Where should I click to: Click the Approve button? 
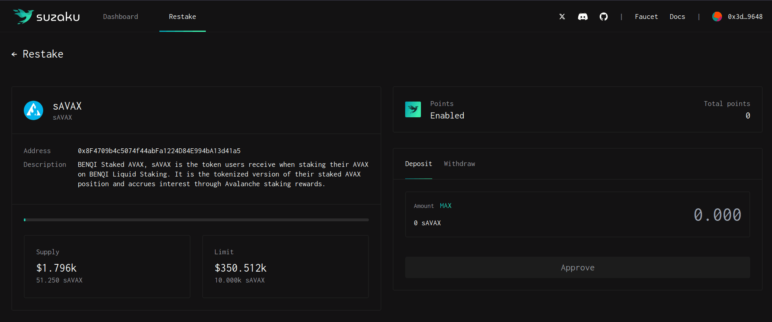coord(577,268)
